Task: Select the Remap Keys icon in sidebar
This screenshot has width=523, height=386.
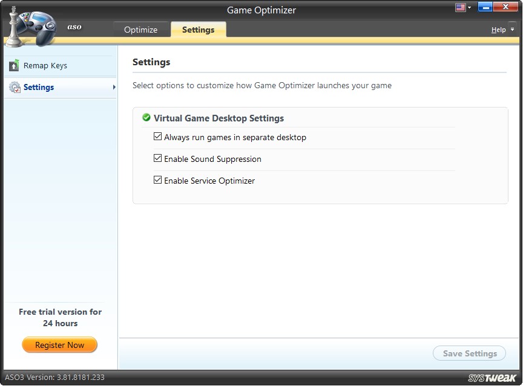Action: click(13, 65)
